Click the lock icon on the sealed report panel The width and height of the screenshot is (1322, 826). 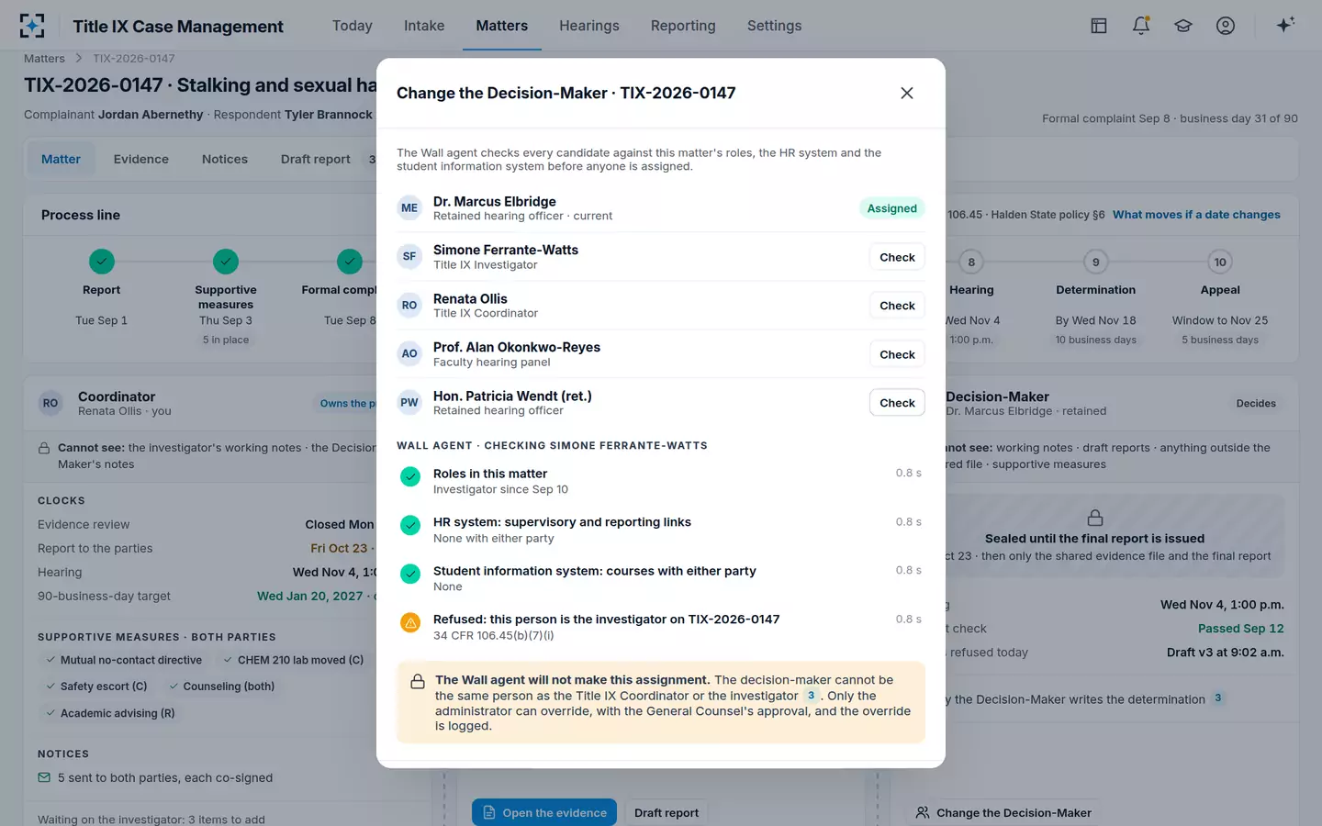tap(1095, 518)
